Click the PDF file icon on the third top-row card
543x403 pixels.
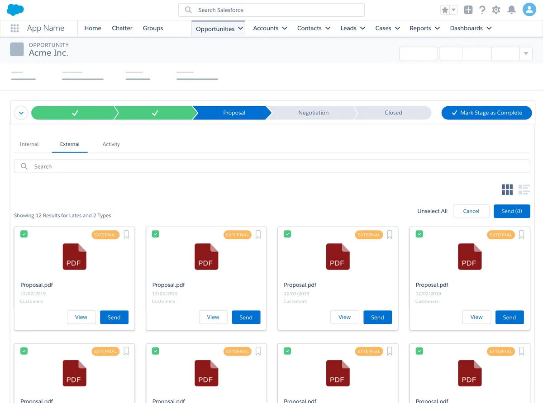338,257
